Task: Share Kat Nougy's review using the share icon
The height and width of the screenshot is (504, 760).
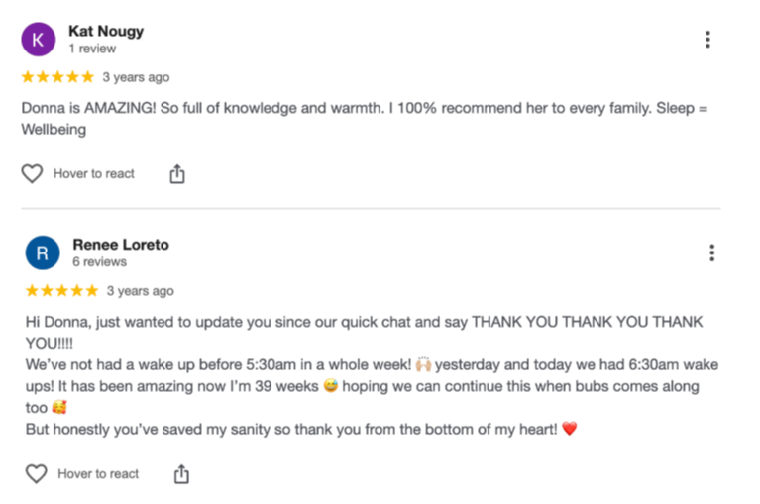Action: click(x=177, y=174)
